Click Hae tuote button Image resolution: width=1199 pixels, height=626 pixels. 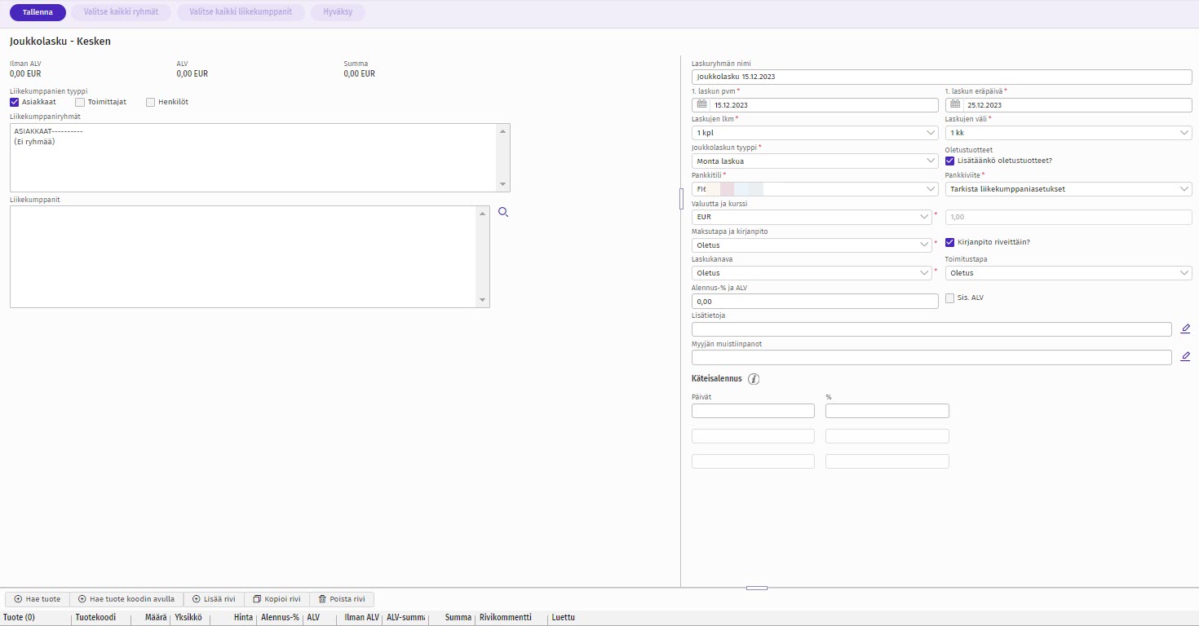coord(38,599)
